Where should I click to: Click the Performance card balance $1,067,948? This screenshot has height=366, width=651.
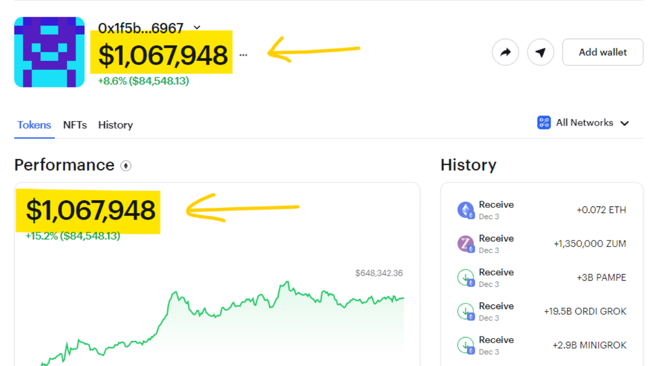(91, 210)
